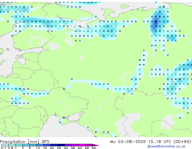192x149 pixels.
Task: Click the "2" label under the legend bar
Action: (23, 148)
